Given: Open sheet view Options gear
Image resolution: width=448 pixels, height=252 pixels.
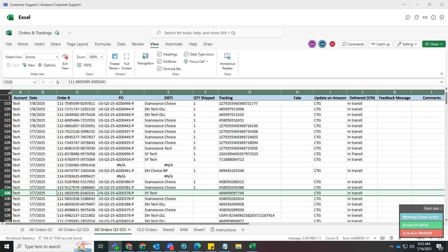Looking at the screenshot, I should click(47, 65).
